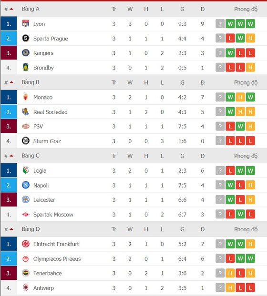Click the Monaco club crest icon
Viewport: 267px width, 296px height.
click(26, 97)
